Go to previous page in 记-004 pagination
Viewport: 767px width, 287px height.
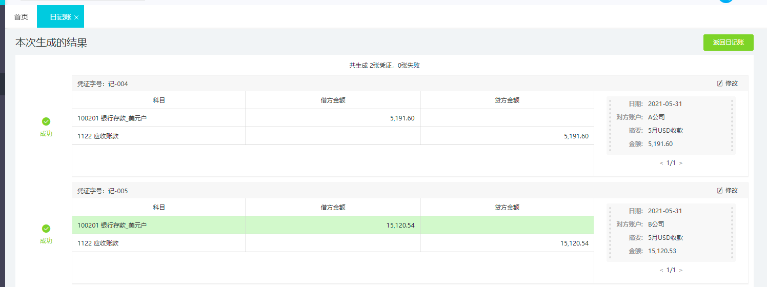[x=661, y=163]
